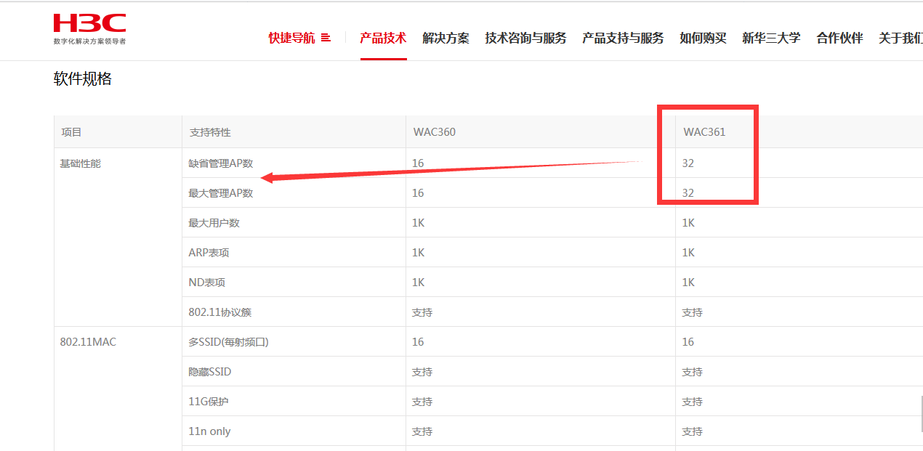Select the 多SSID(每射频口) row label

[229, 342]
